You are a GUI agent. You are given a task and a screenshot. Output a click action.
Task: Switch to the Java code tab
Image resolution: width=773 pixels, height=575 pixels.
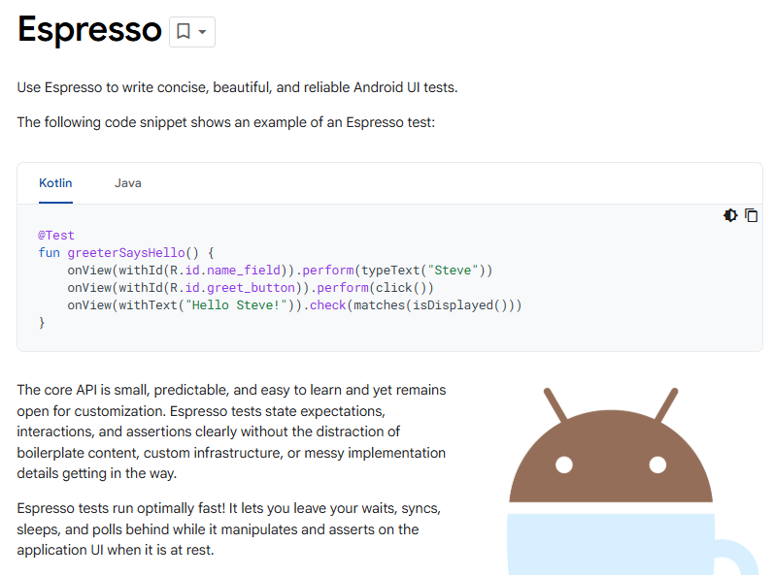click(x=128, y=183)
